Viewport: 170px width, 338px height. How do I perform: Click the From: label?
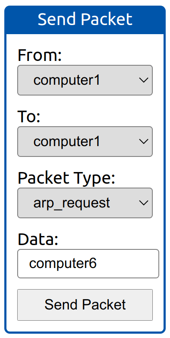point(40,55)
